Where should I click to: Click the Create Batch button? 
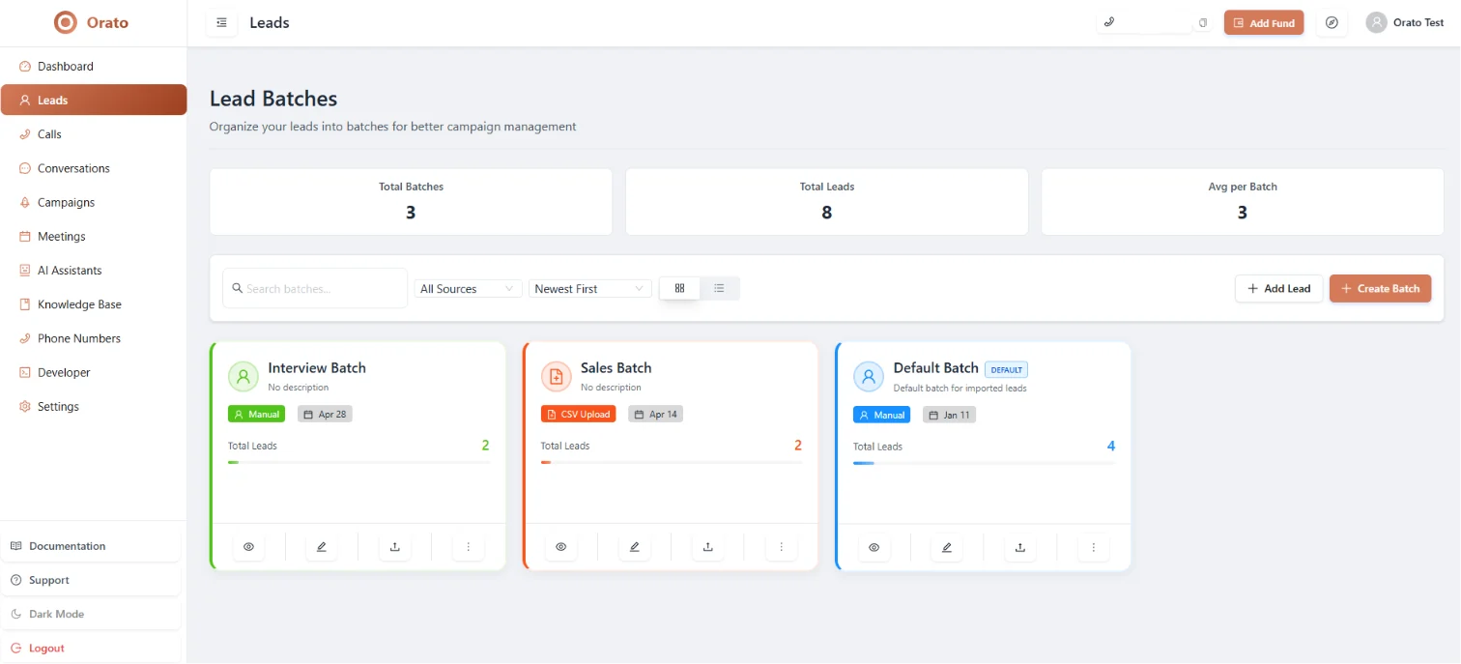click(1380, 288)
